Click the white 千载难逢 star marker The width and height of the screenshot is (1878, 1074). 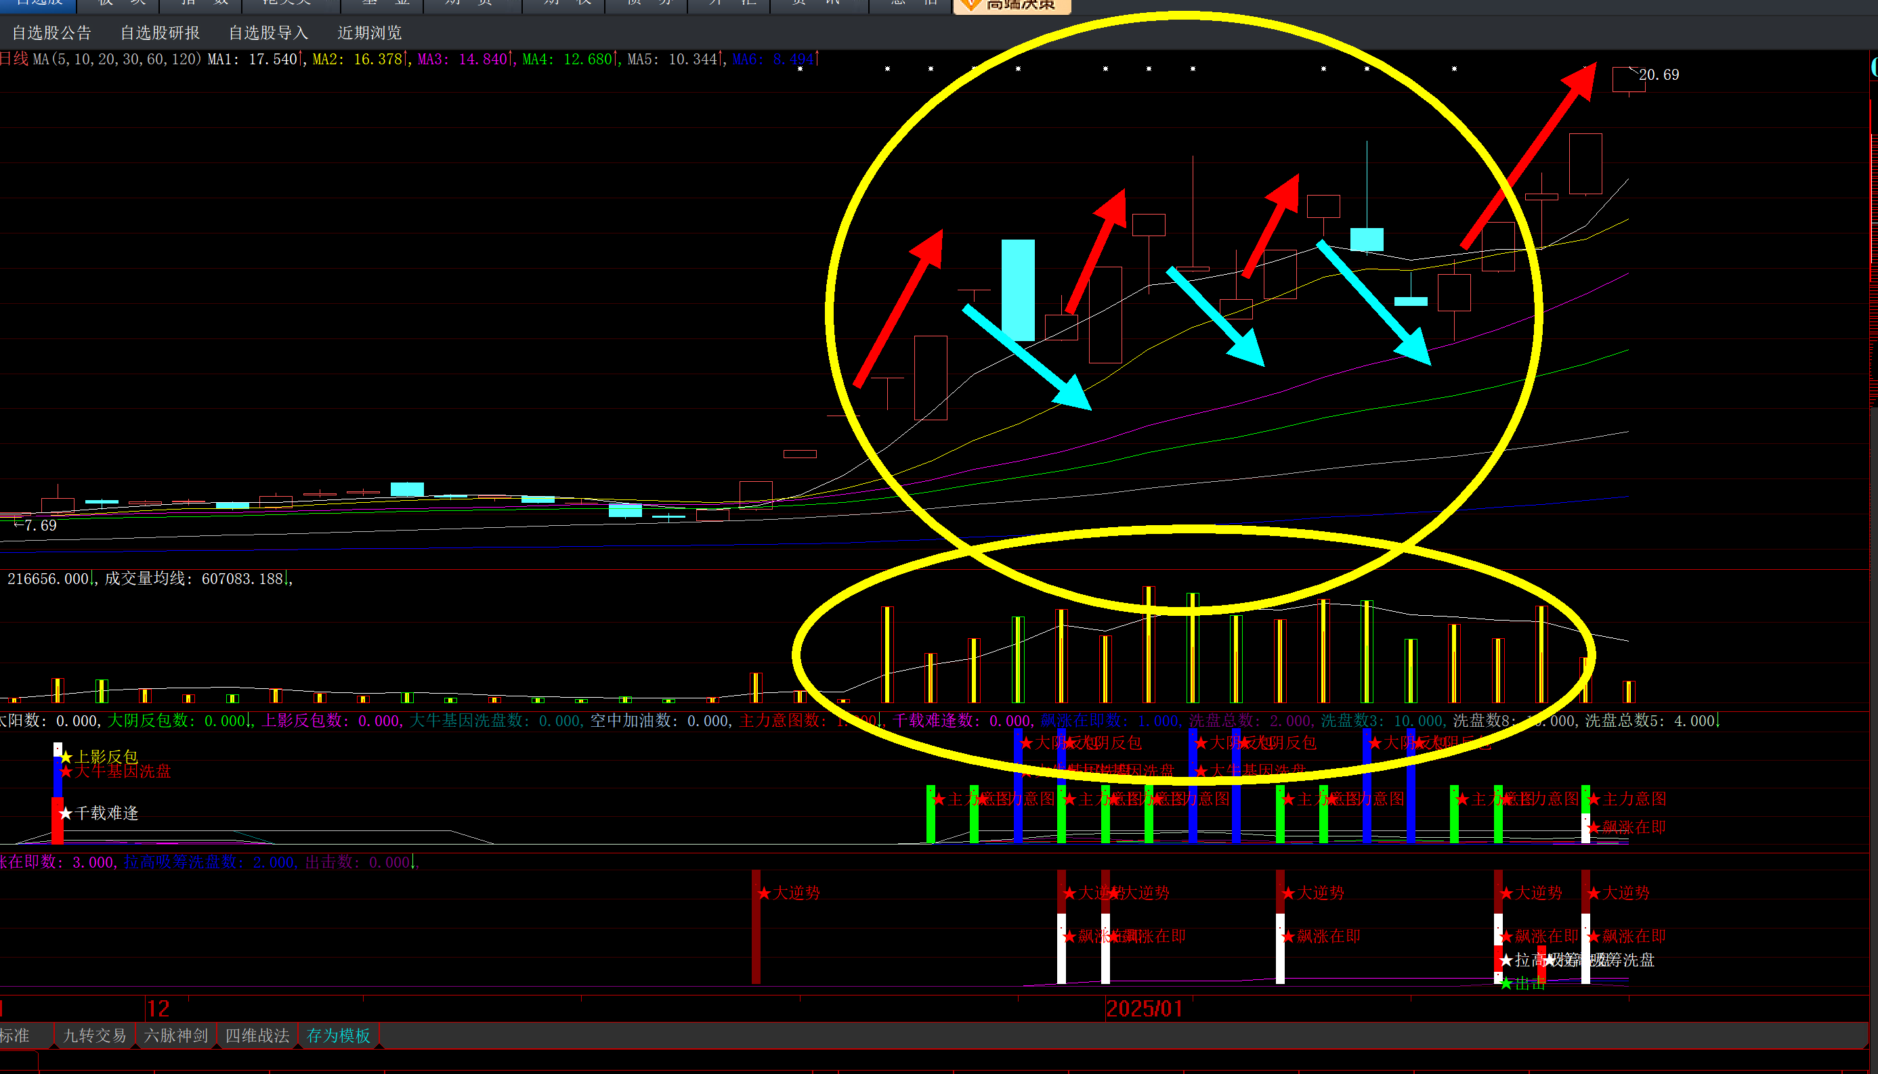click(x=66, y=813)
